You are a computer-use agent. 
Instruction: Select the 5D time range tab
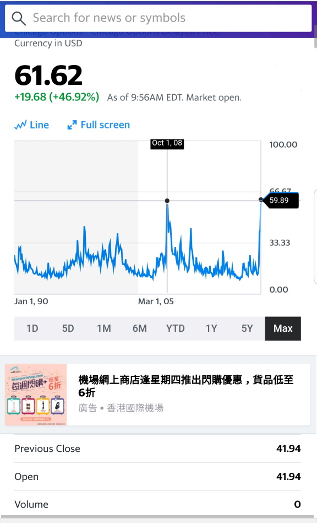coord(68,328)
